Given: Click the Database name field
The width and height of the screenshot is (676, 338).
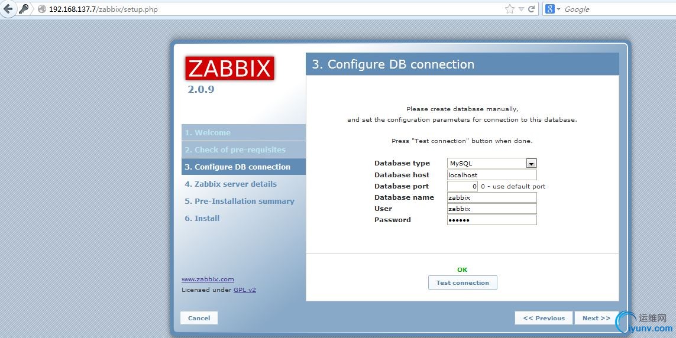Looking at the screenshot, I should [492, 197].
